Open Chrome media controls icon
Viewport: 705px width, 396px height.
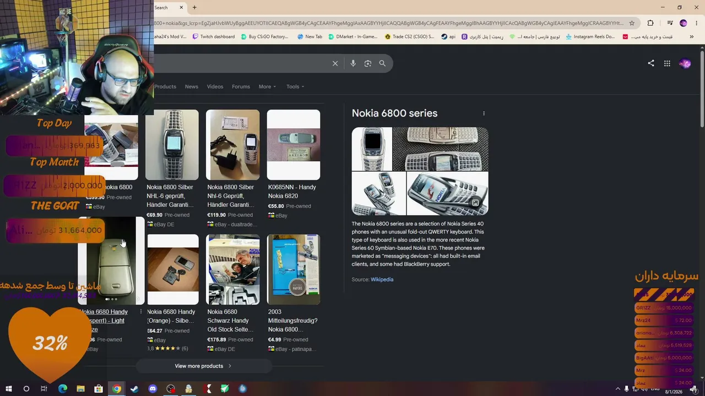pos(670,23)
